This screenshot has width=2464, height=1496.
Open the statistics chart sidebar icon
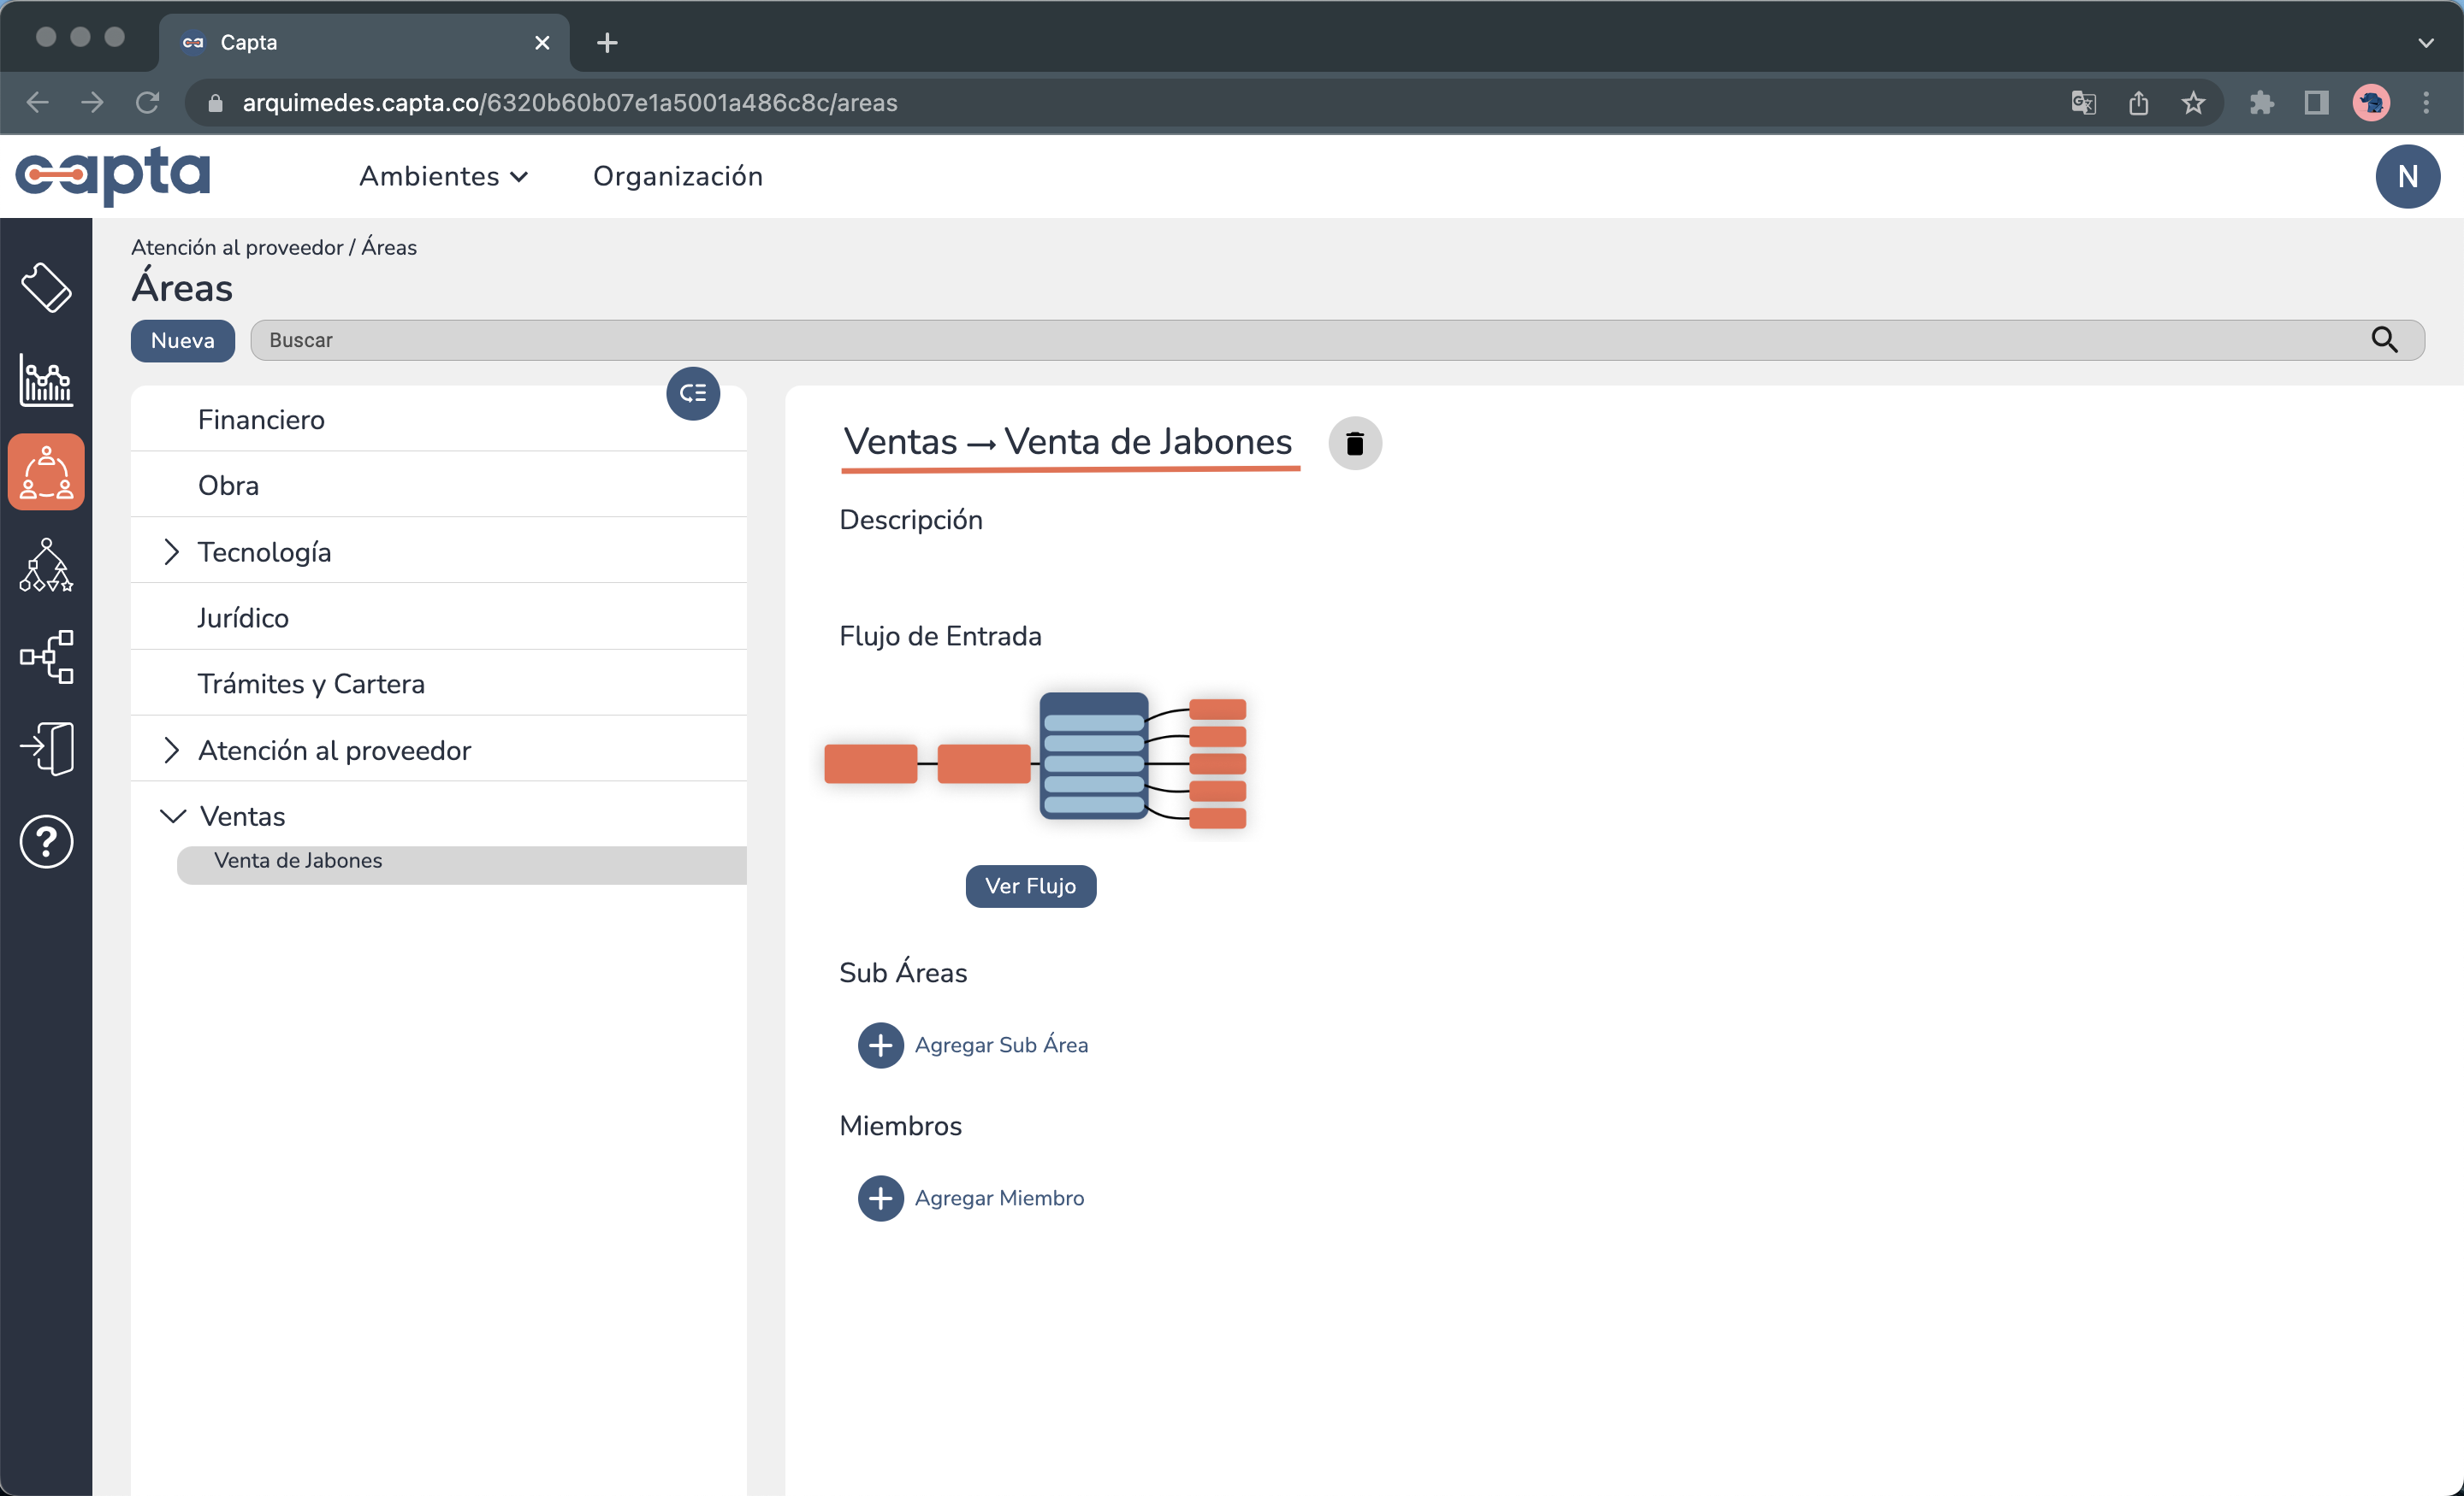tap(46, 380)
